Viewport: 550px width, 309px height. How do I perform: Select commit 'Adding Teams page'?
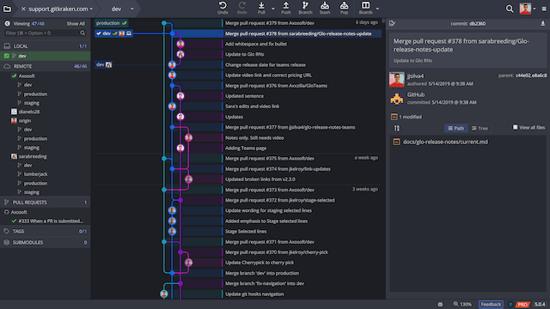pyautogui.click(x=246, y=148)
